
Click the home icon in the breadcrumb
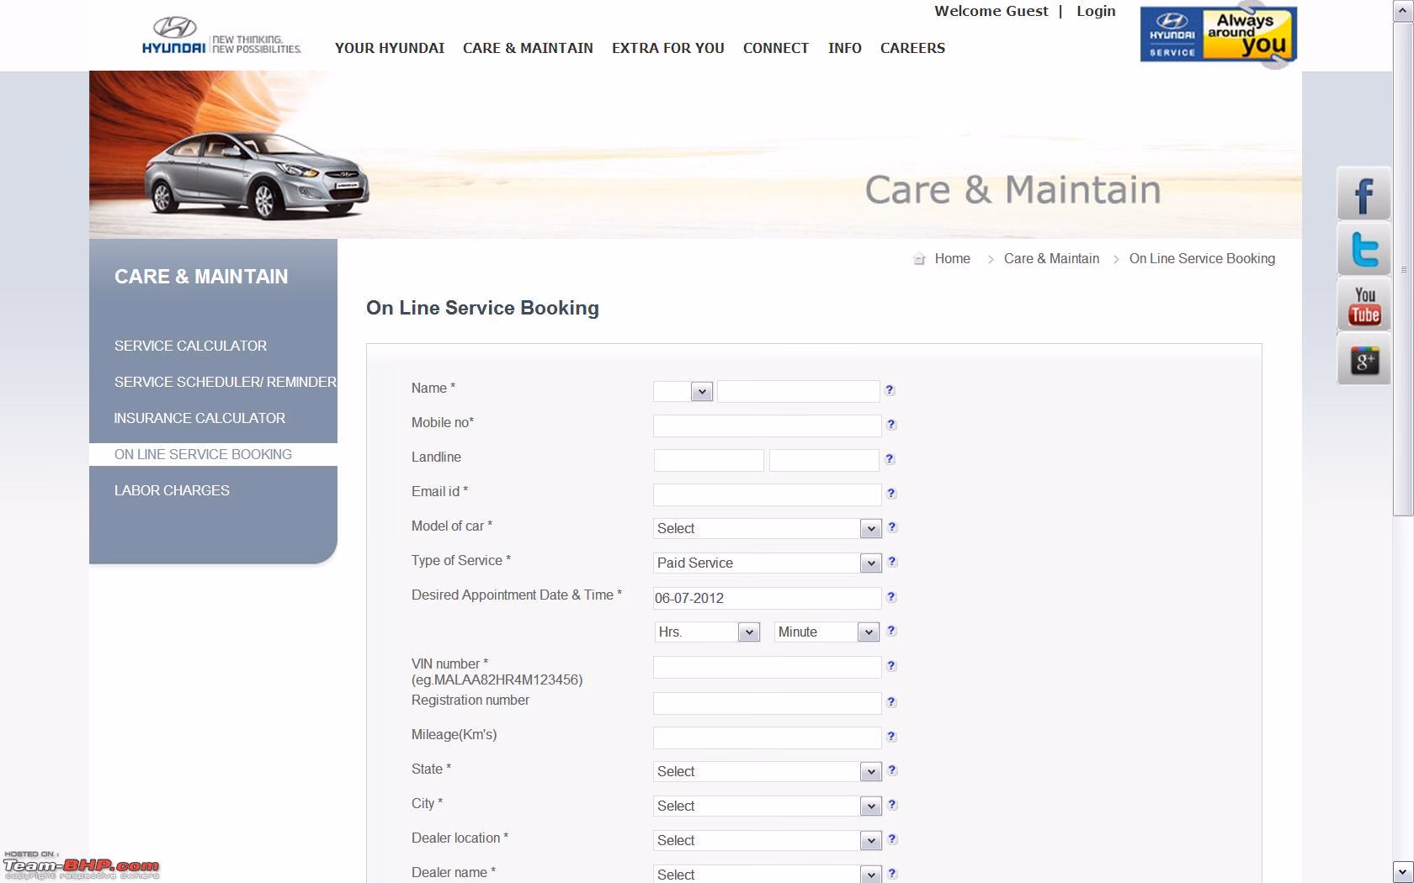tap(918, 259)
